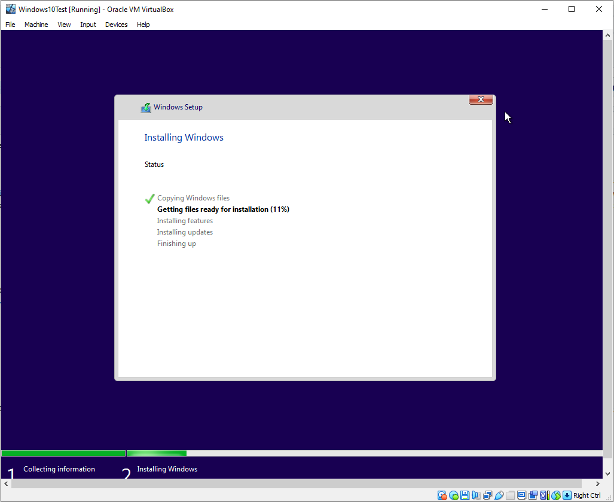Click the CPU virtualization status icon

tap(544, 495)
